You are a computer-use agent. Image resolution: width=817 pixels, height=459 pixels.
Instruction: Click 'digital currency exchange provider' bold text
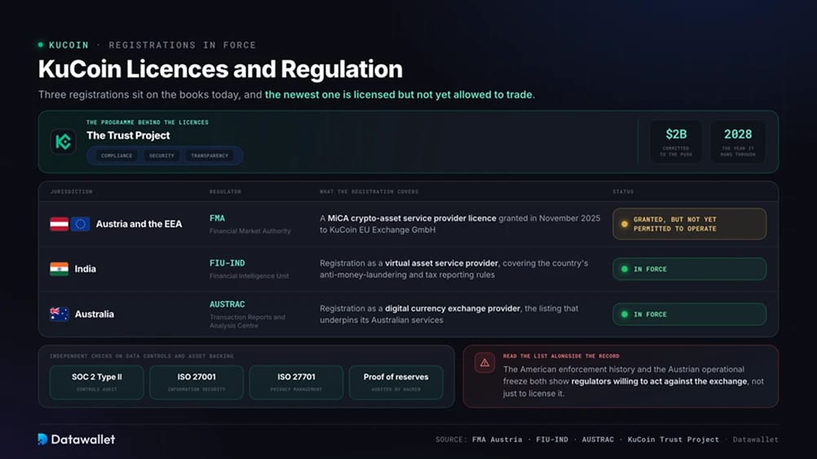[x=453, y=308]
